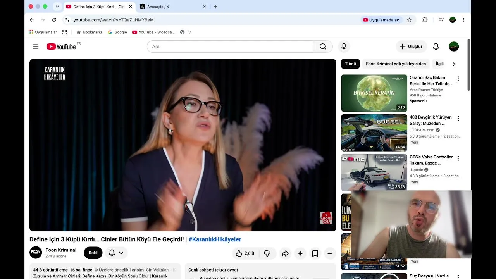Open the 408 Beygirlik video thumbnail
Screen dimensions: 496x279
(x=374, y=133)
